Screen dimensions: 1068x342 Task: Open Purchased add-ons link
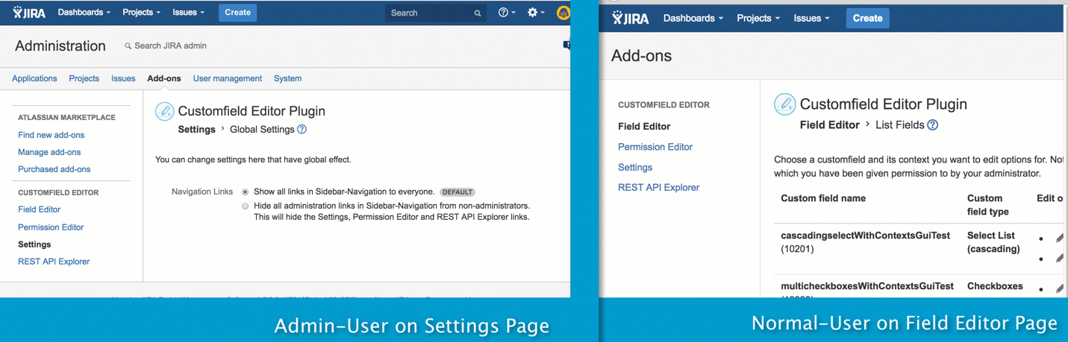[54, 169]
